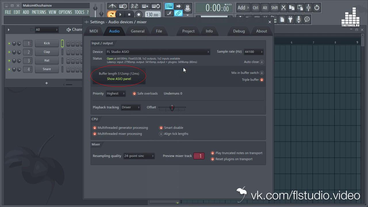Open the About tab
The height and width of the screenshot is (207, 368).
pyautogui.click(x=262, y=31)
